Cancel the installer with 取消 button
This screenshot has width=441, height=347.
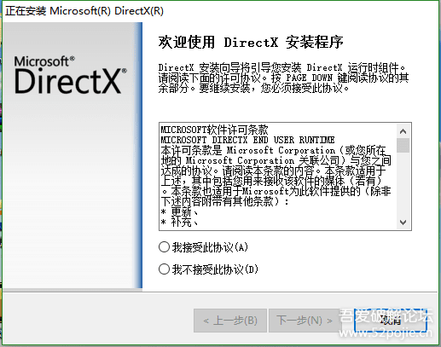(x=391, y=321)
